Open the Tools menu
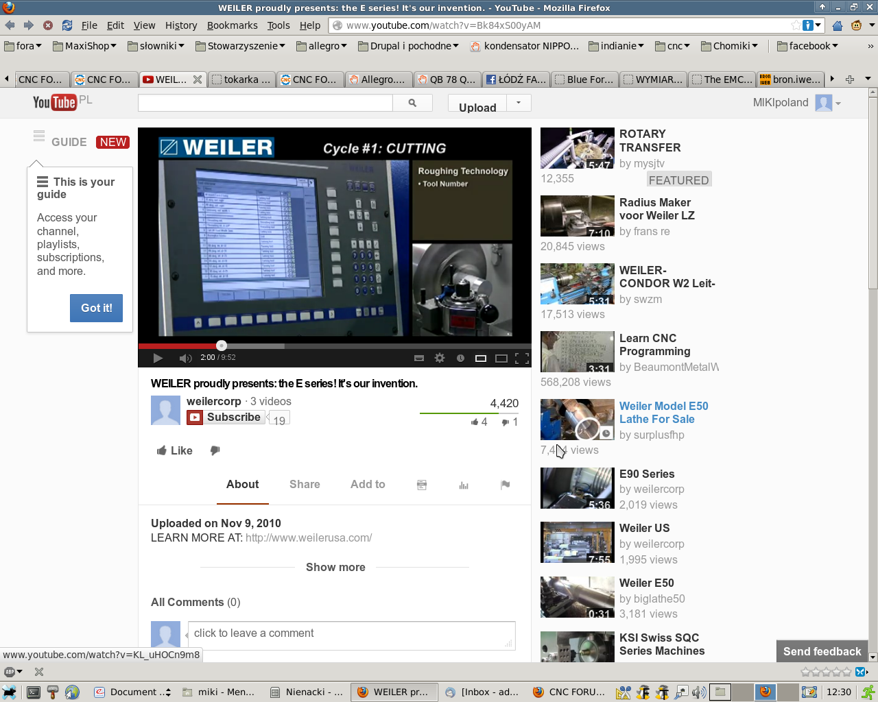Image resolution: width=878 pixels, height=702 pixels. 278,25
